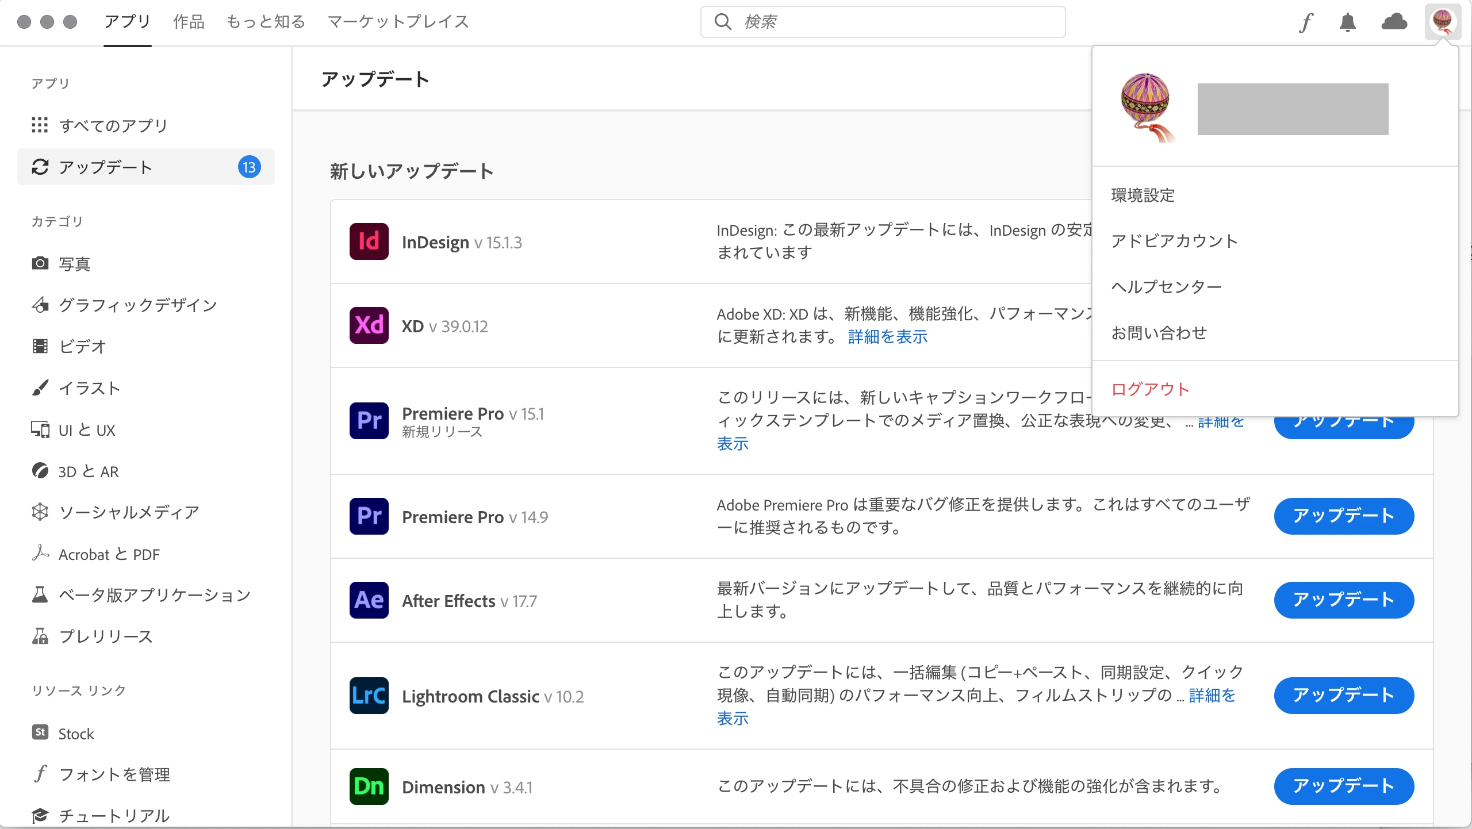Open 詳細を表示 link for XD
Screen dimensions: 1472x829
pos(888,337)
